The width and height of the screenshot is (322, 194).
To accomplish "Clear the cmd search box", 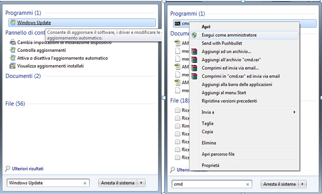I will coord(248,184).
